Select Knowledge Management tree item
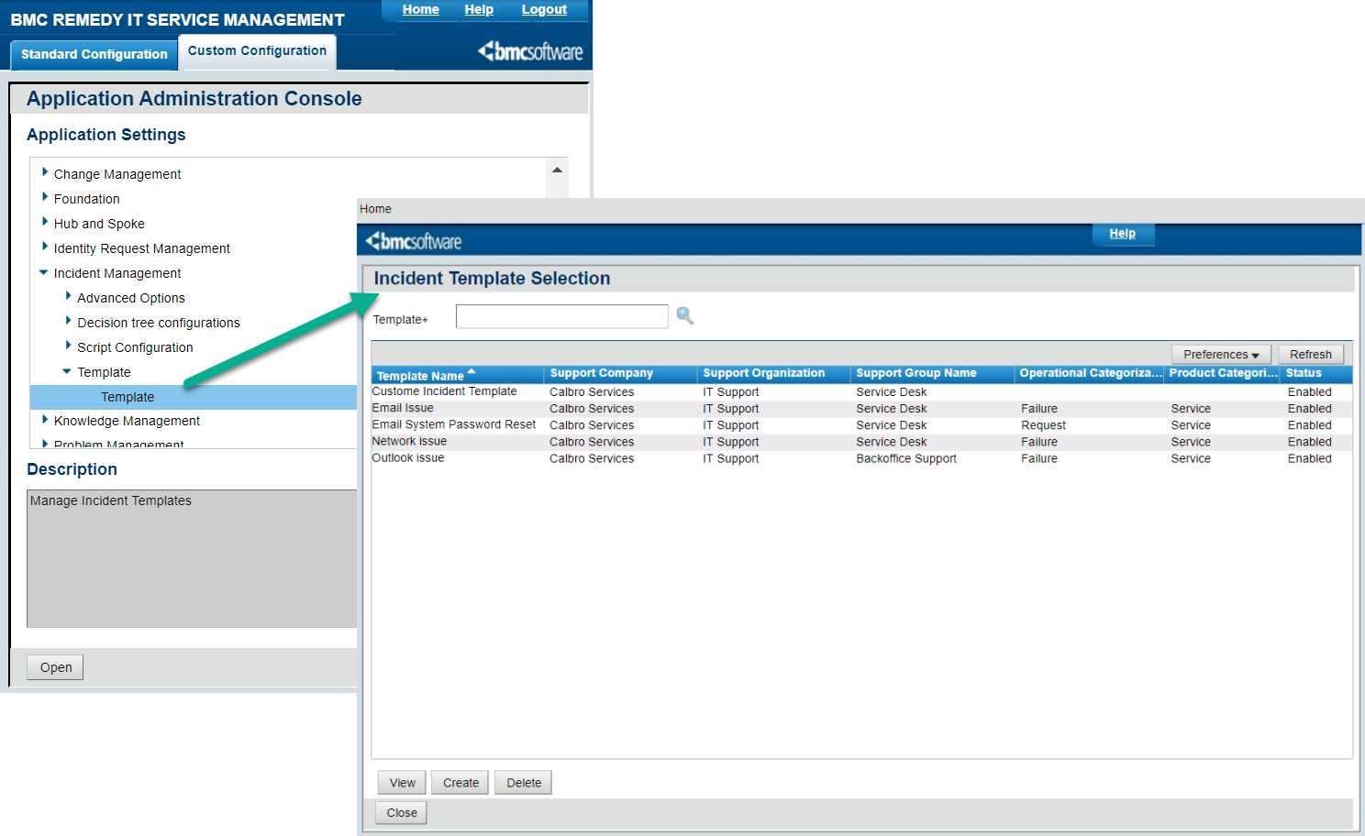Screen dimensions: 1365x836 pos(127,421)
